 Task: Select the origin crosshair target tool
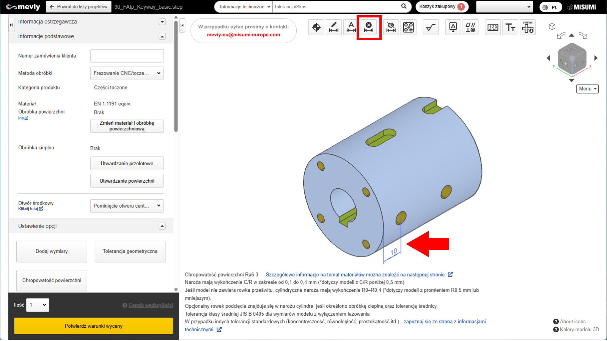(316, 27)
